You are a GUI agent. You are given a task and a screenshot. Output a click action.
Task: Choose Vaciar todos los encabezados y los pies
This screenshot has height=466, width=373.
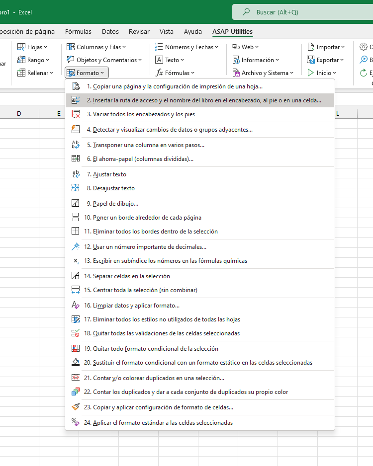[x=200, y=114]
